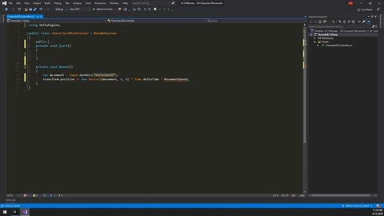Click the Live Share button
This screenshot has height=216, width=384.
click(364, 10)
